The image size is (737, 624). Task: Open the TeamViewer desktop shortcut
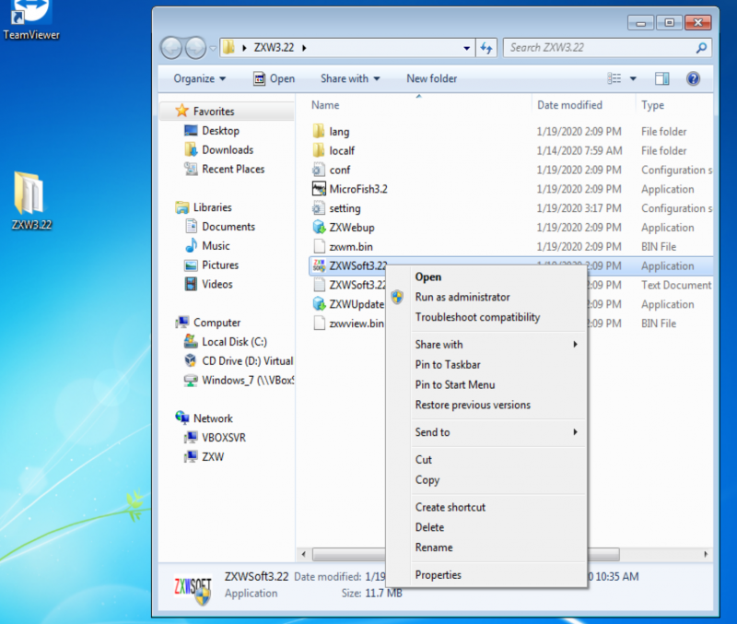click(31, 19)
